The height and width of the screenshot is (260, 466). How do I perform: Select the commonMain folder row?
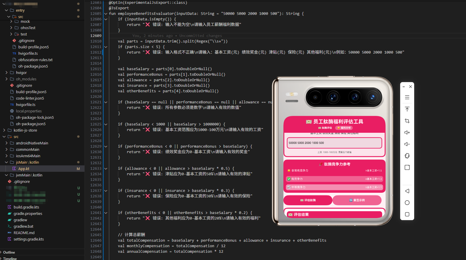[x=42, y=149]
